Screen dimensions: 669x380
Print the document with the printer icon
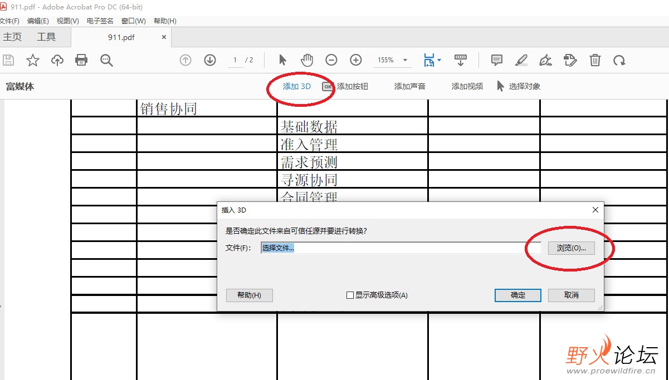81,60
